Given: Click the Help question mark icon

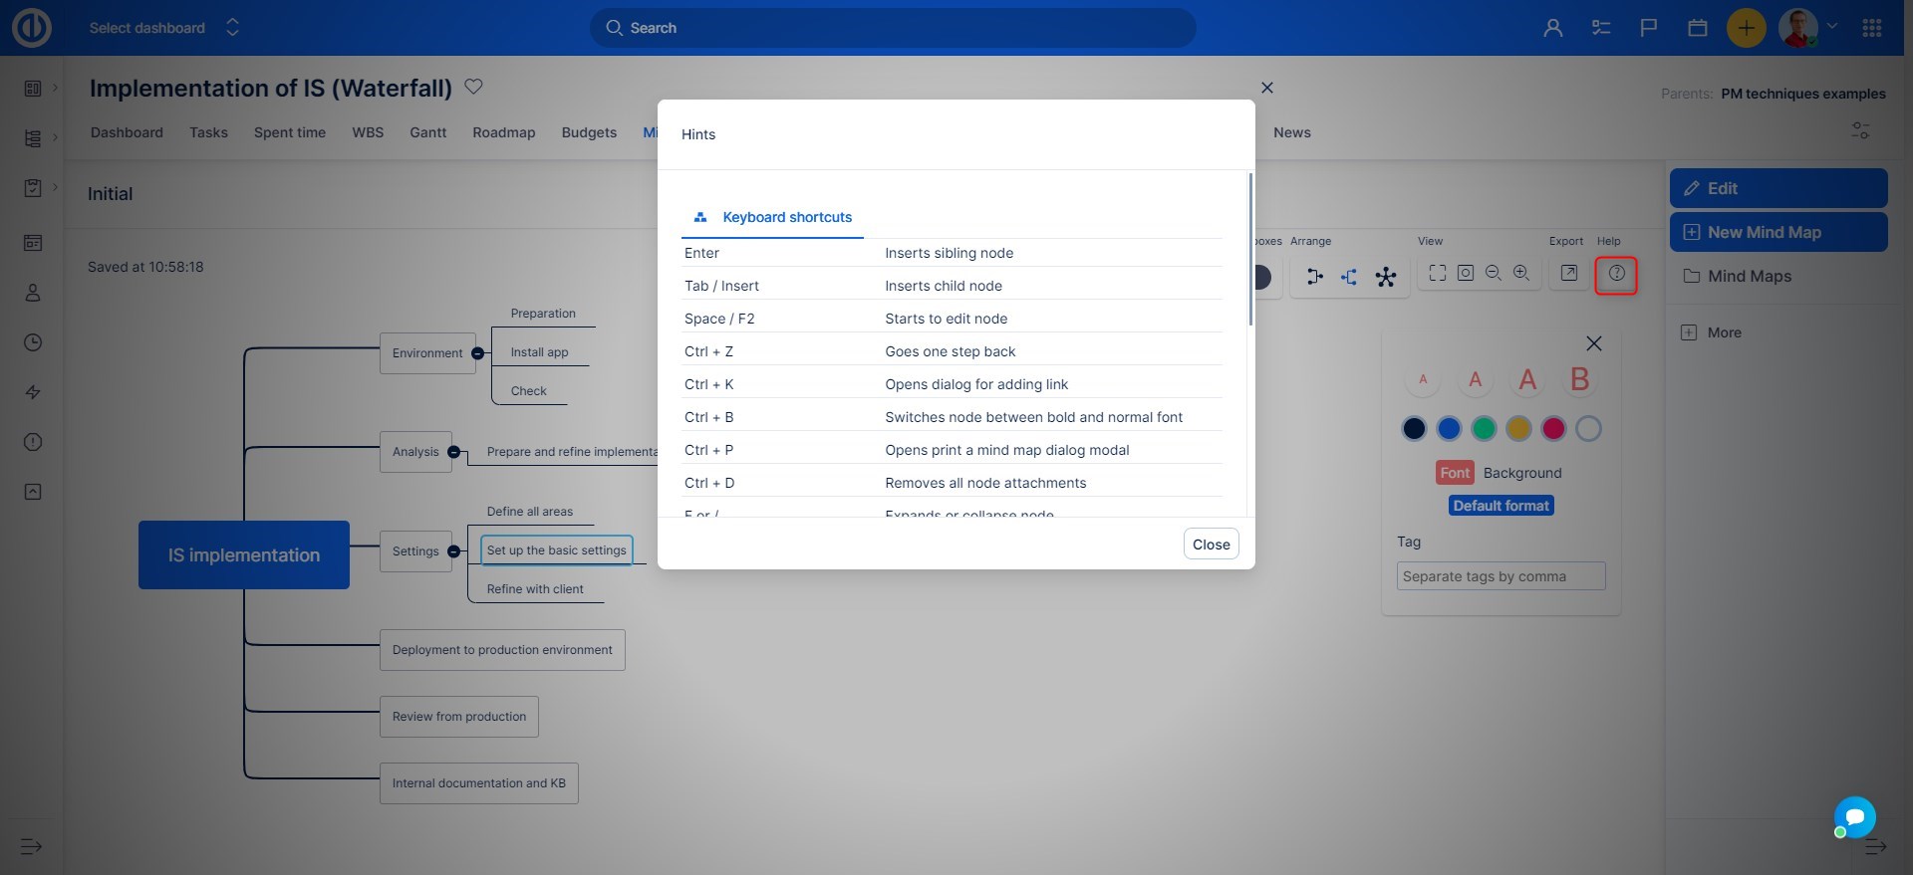Looking at the screenshot, I should (1616, 274).
